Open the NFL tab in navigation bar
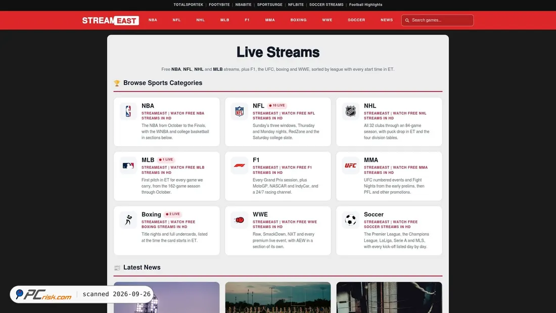The width and height of the screenshot is (556, 313). point(176,20)
